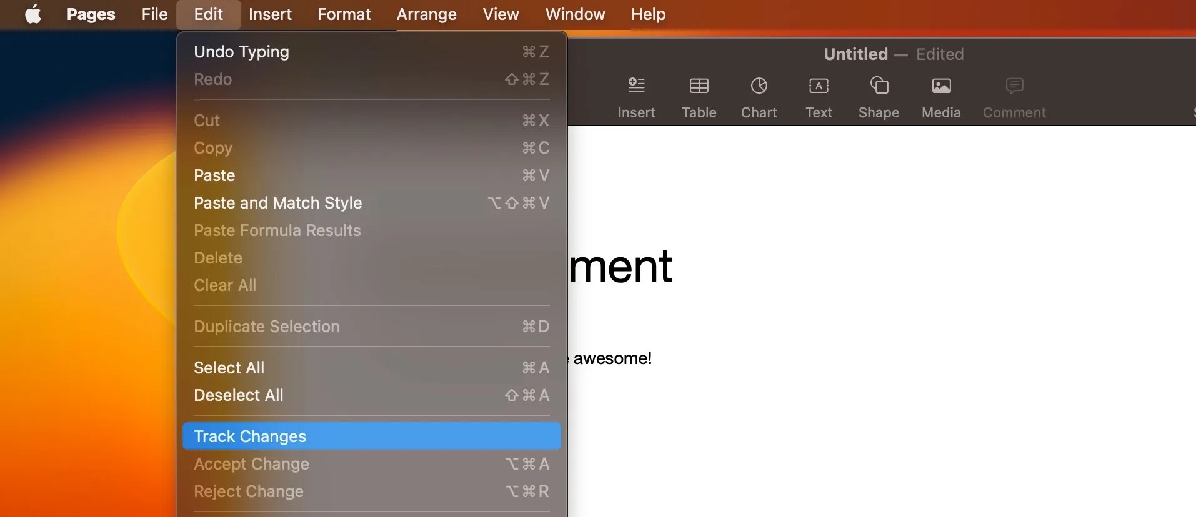Choose Select All

372,368
